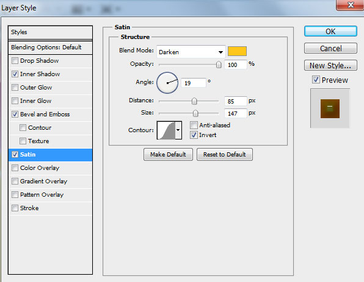Click the layer style preview thumbnail
Image resolution: width=364 pixels, height=282 pixels.
point(330,108)
